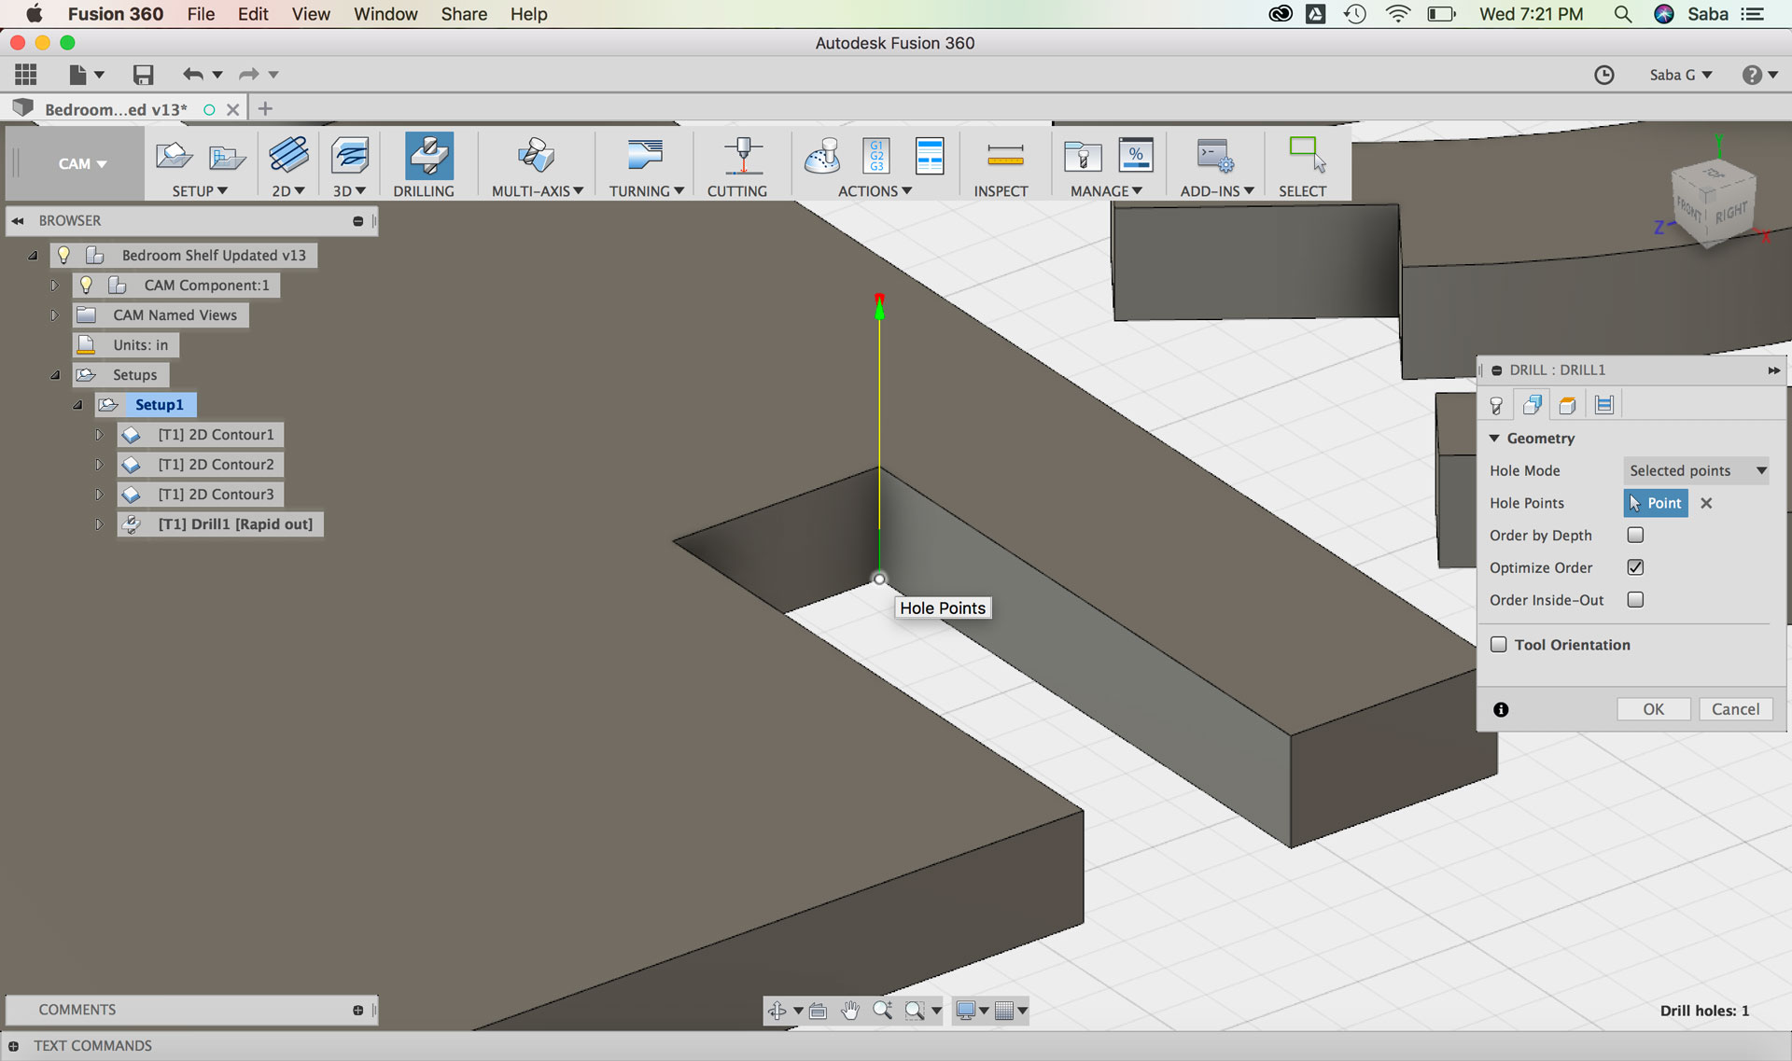Click OK in the Drill dialog
This screenshot has height=1061, width=1792.
tap(1653, 709)
